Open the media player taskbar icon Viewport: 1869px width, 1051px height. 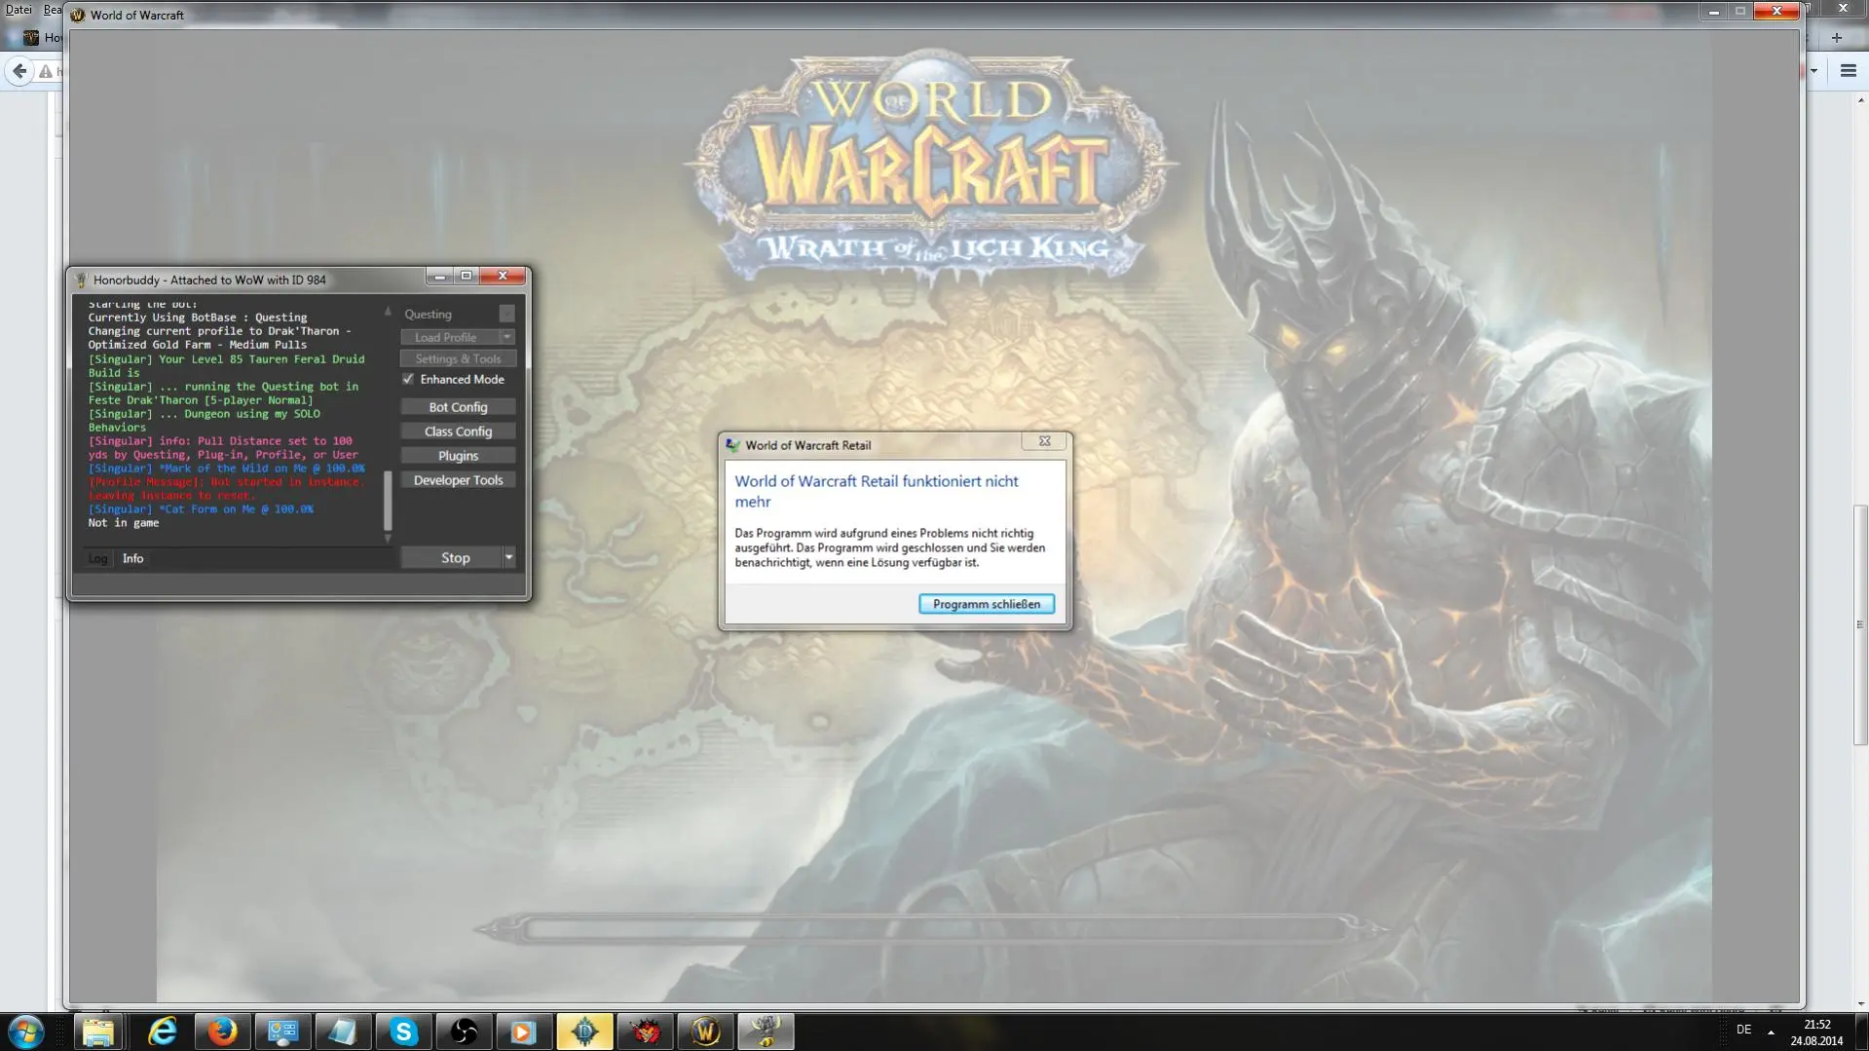click(x=524, y=1032)
